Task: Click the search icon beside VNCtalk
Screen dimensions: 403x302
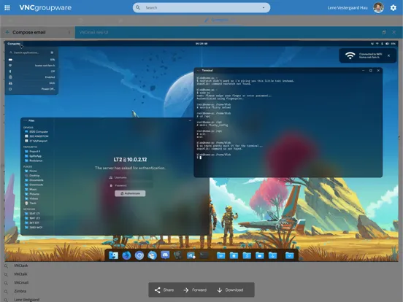Action: click(6, 274)
